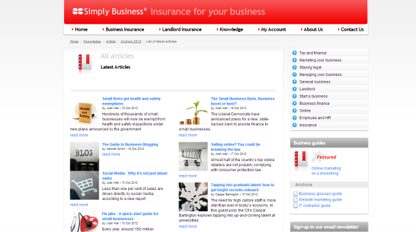Click the shopping cart key thumbnail
416x232 pixels.
pos(84,185)
